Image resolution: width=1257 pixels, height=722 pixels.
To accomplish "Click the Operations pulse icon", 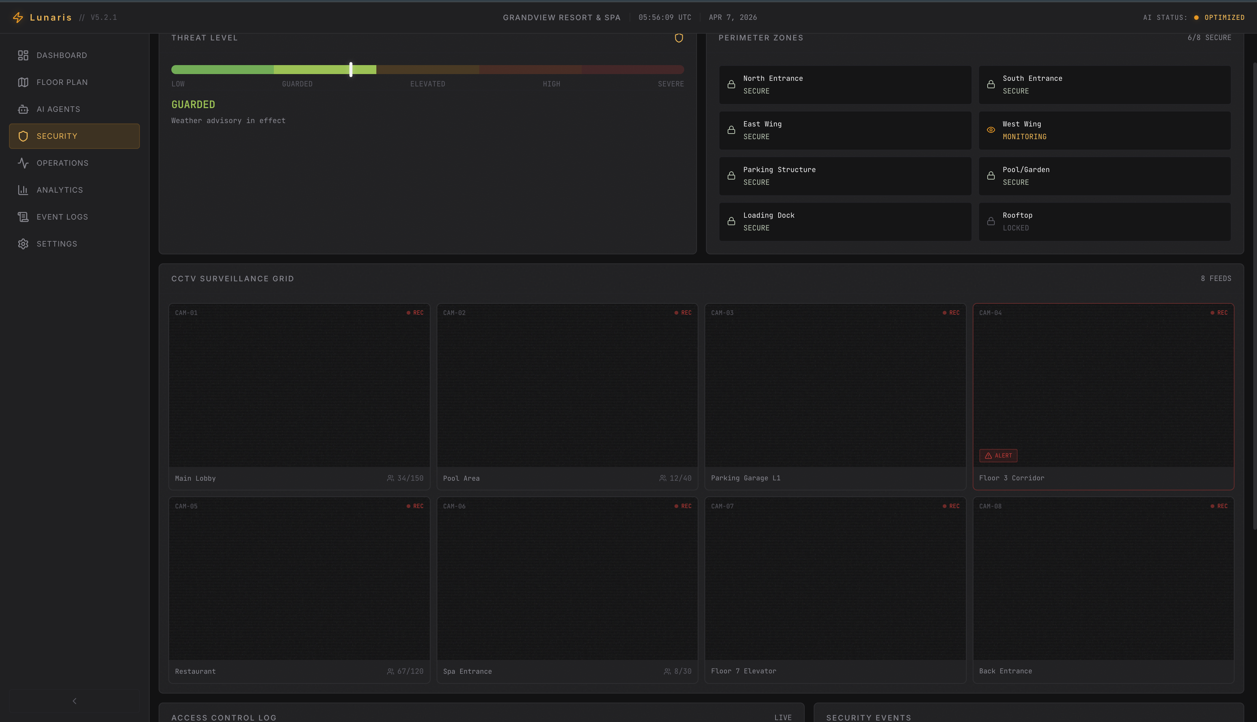I will point(23,163).
